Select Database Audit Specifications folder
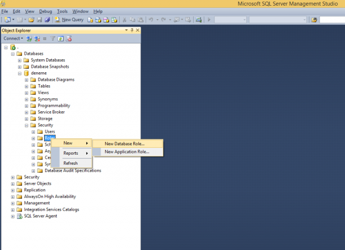The image size is (345, 250). point(73,170)
